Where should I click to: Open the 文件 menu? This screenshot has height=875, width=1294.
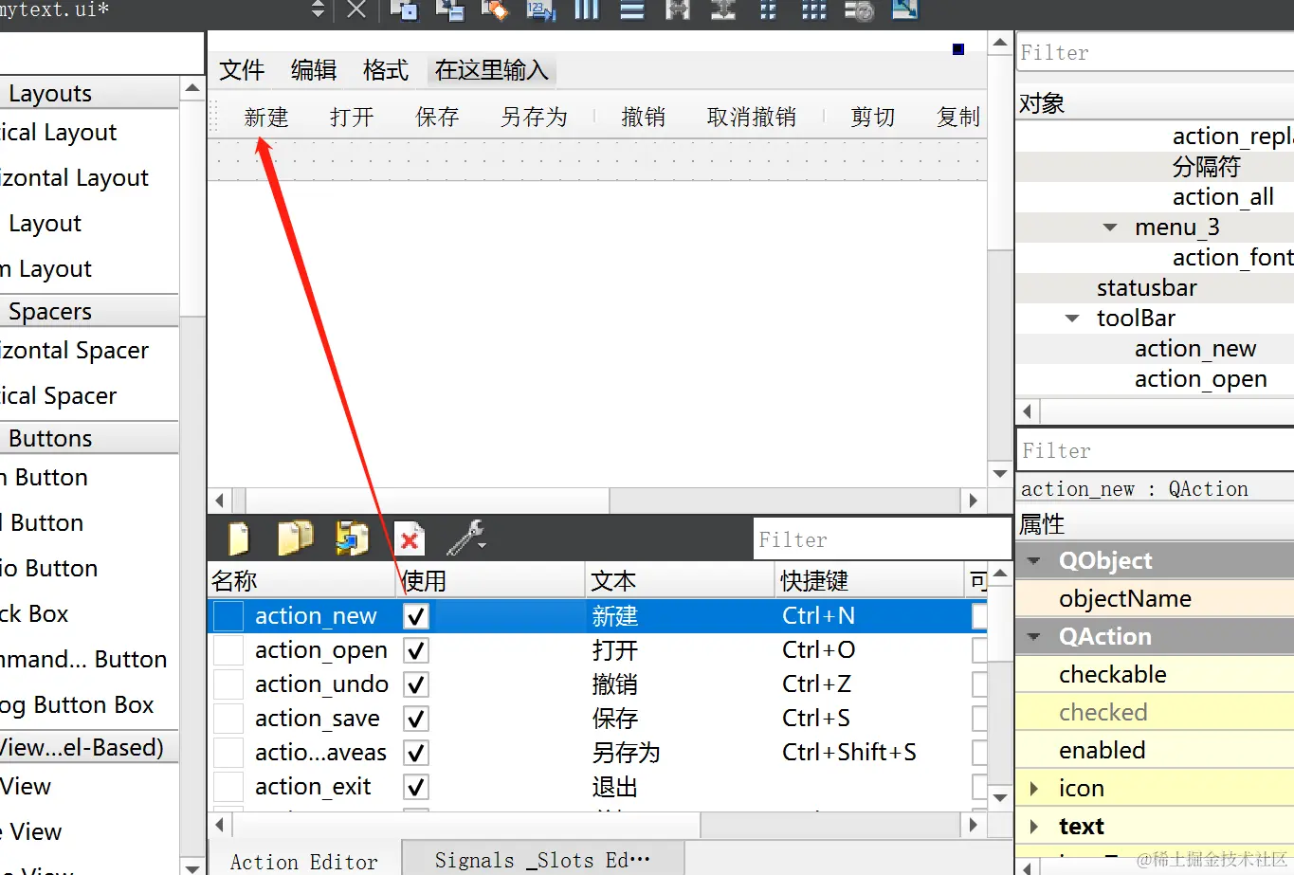(242, 70)
